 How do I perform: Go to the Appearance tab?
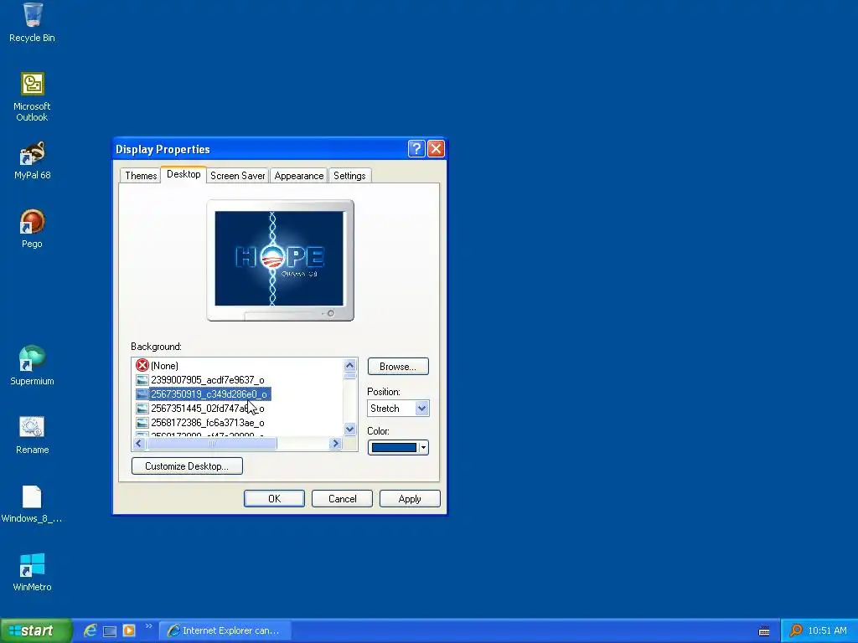[299, 176]
